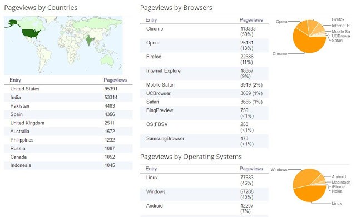The height and width of the screenshot is (217, 356).
Task: Click the pageview value 1045
Action: (110, 165)
